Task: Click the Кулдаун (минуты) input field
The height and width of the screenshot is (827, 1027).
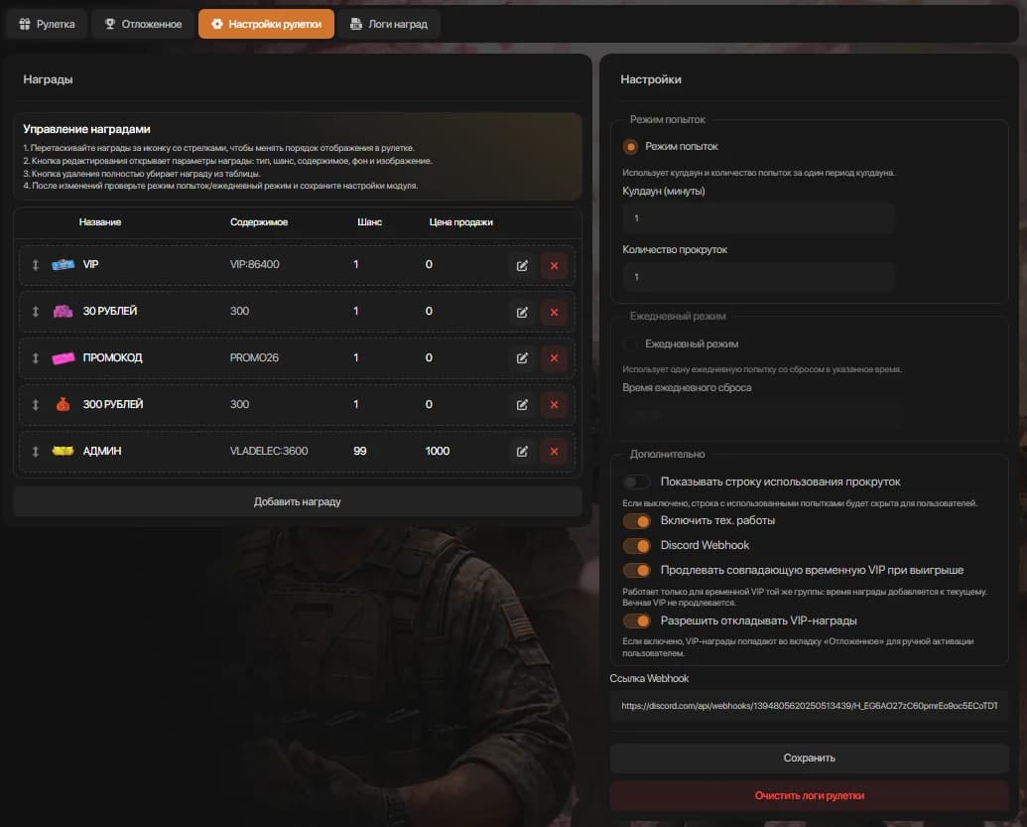Action: [758, 218]
